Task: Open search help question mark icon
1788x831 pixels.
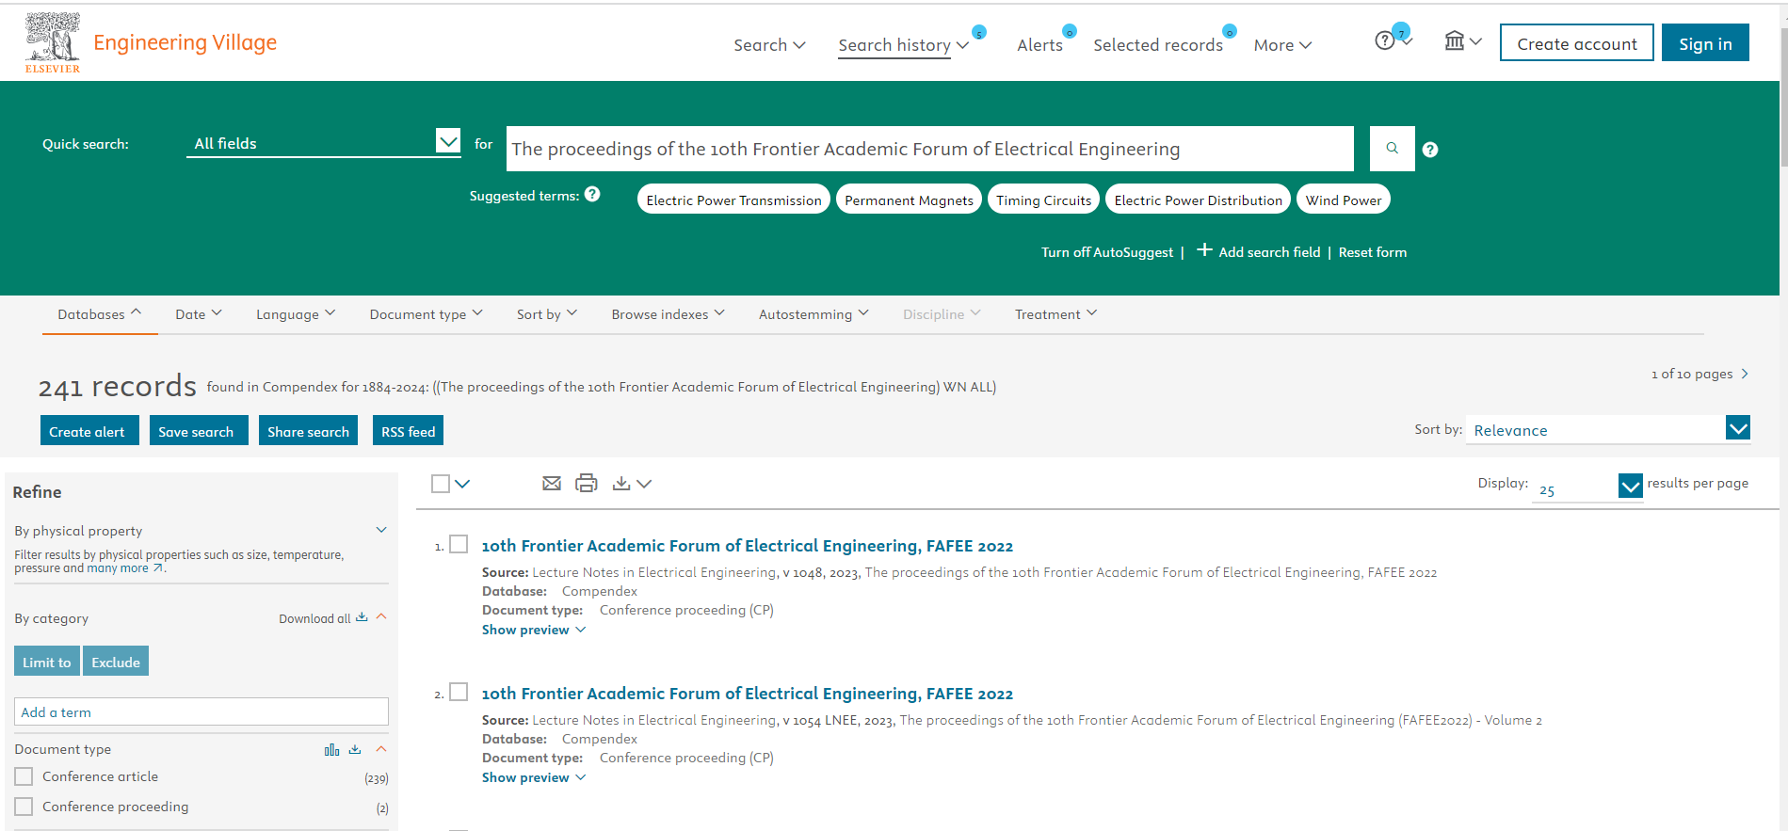Action: (1429, 150)
